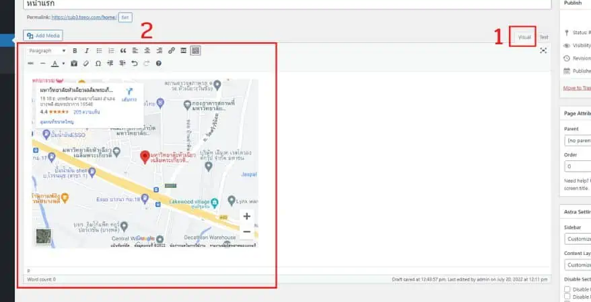Switch to the Visual editor tab
Viewport: 591px width, 302px height.
[x=524, y=37]
